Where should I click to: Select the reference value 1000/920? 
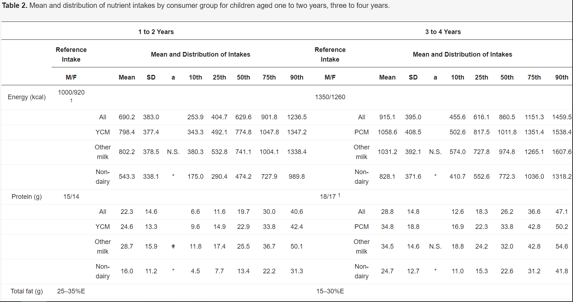pyautogui.click(x=71, y=92)
